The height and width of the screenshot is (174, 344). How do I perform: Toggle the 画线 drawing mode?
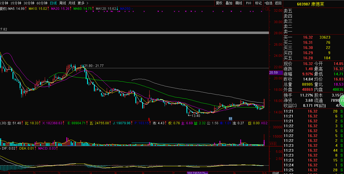point(239,3)
